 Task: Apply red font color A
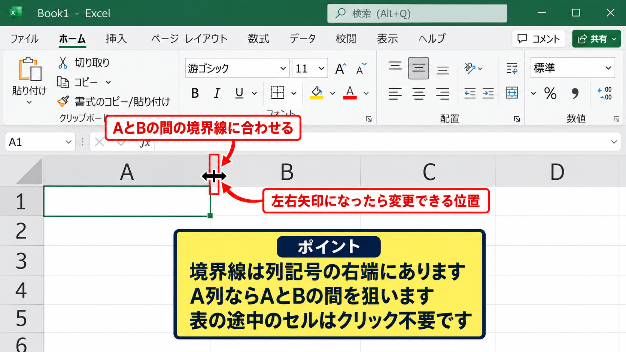[x=350, y=92]
